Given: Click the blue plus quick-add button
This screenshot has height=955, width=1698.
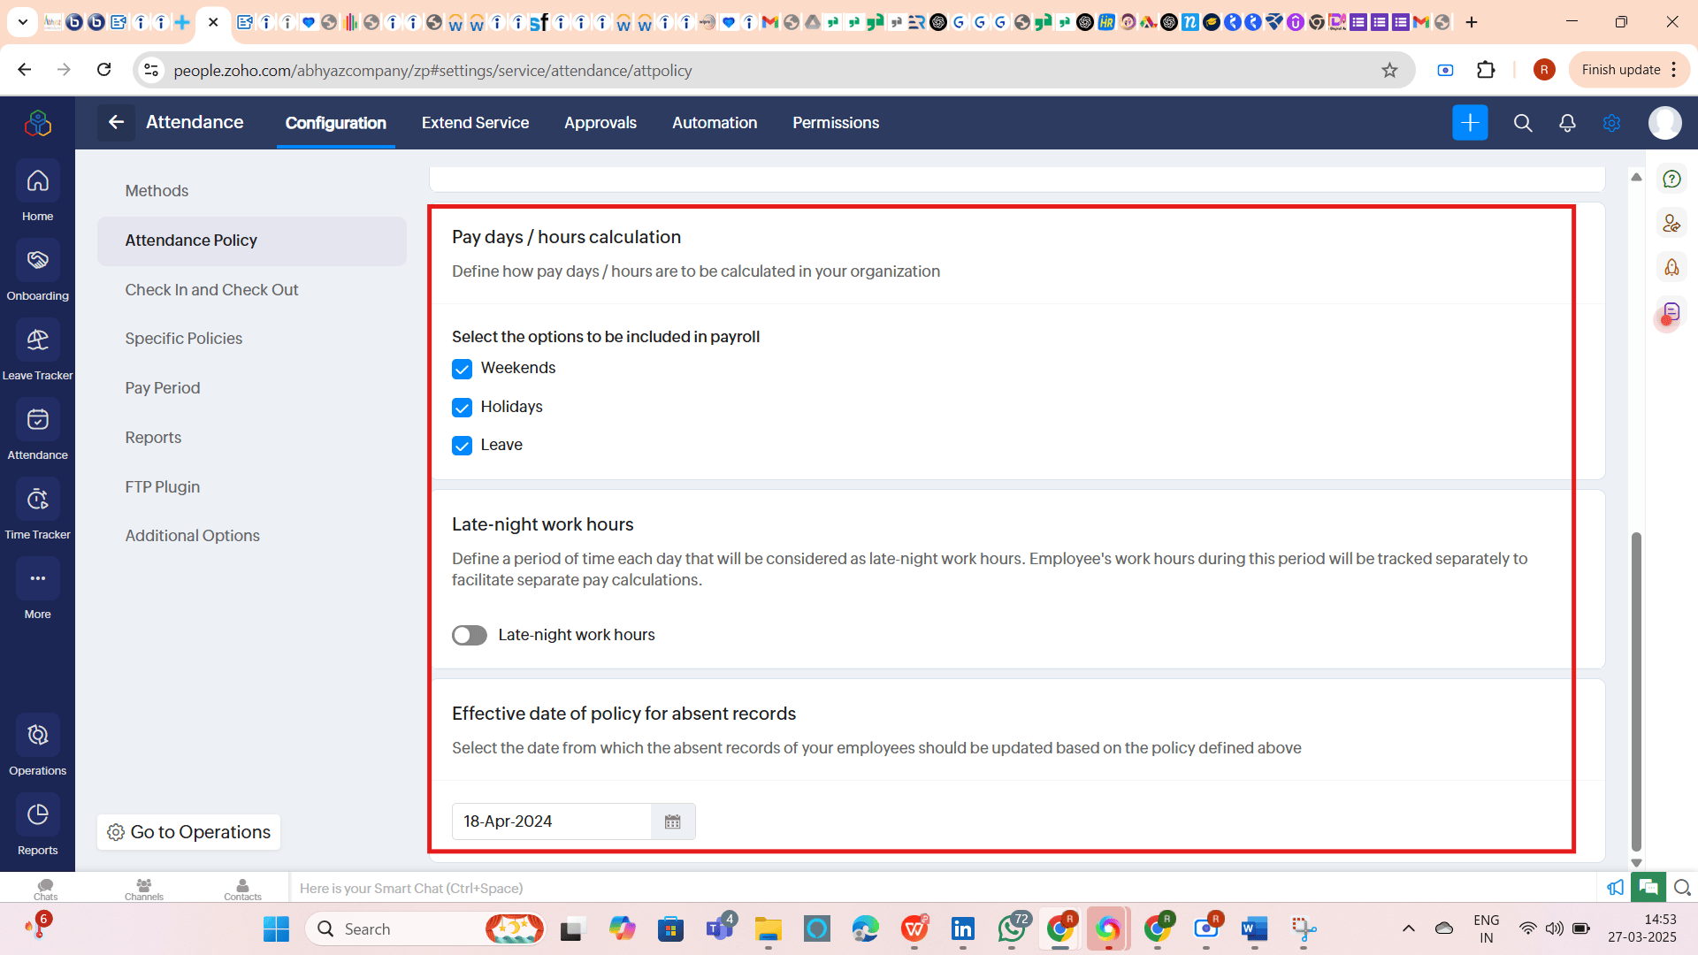Looking at the screenshot, I should click(x=1470, y=123).
